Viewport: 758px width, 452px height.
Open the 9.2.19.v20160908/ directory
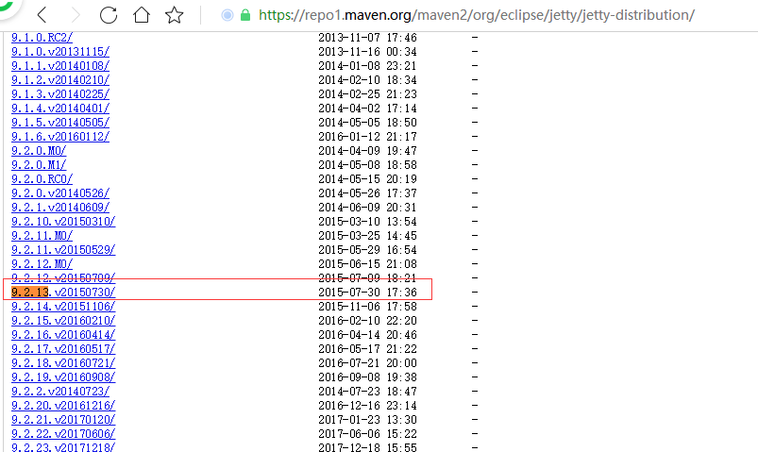point(63,377)
